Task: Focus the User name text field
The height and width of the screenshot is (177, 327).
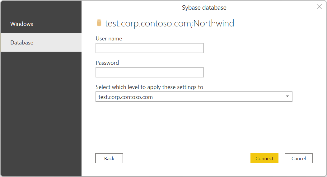Action: tap(149, 48)
